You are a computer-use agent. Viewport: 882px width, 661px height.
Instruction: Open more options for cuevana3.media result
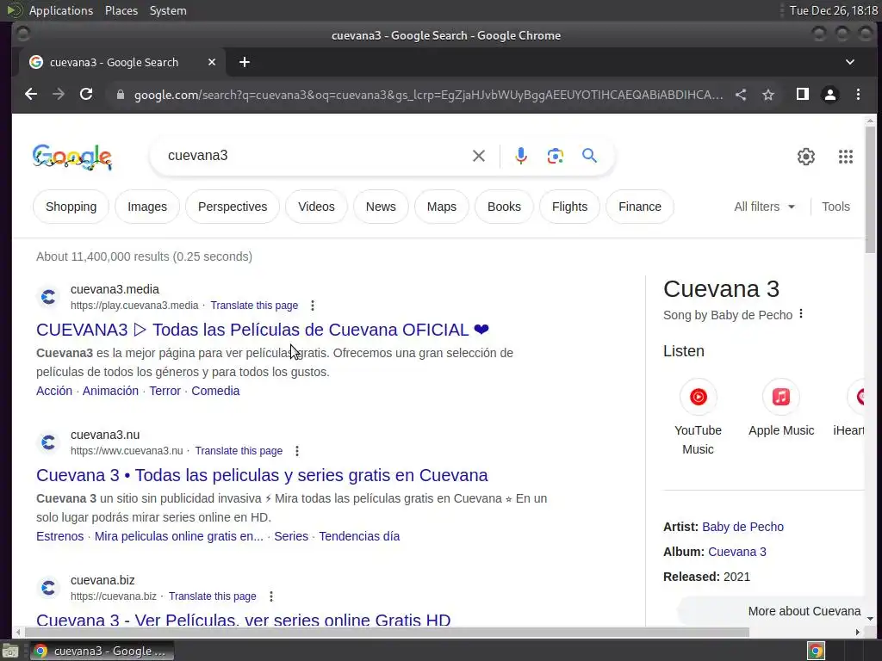(313, 306)
